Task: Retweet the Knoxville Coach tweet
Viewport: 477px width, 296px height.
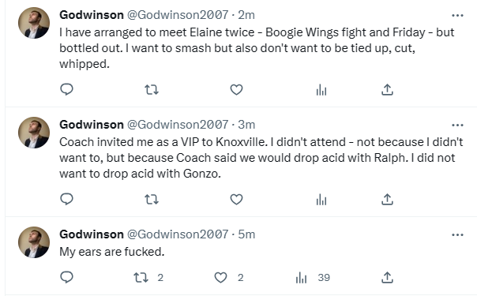Action: [x=151, y=200]
